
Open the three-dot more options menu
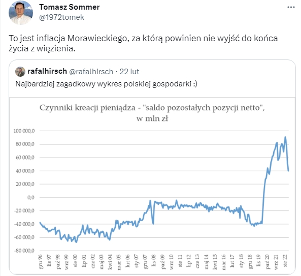pyautogui.click(x=291, y=7)
